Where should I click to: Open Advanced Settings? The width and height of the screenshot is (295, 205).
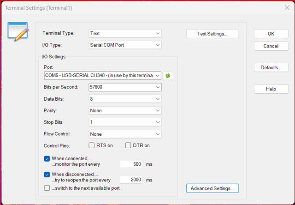(x=212, y=188)
